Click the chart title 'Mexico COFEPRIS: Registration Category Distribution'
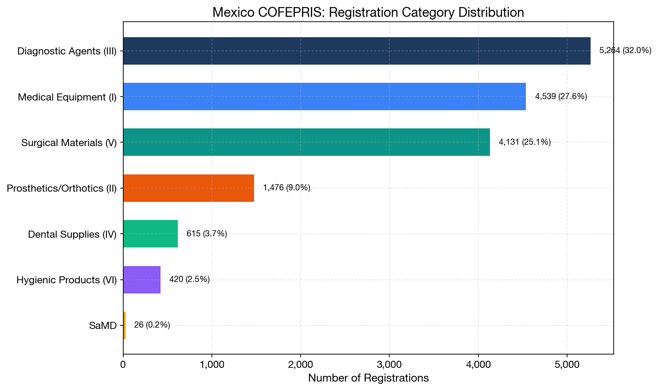The height and width of the screenshot is (390, 658). coord(368,12)
